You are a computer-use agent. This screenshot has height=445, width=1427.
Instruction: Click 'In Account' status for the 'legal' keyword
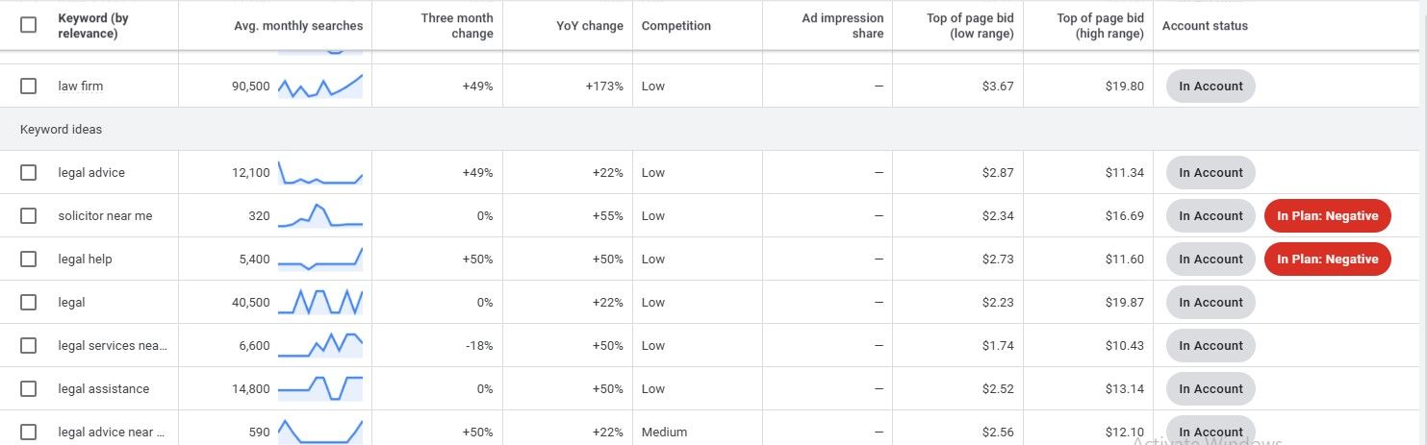1210,302
